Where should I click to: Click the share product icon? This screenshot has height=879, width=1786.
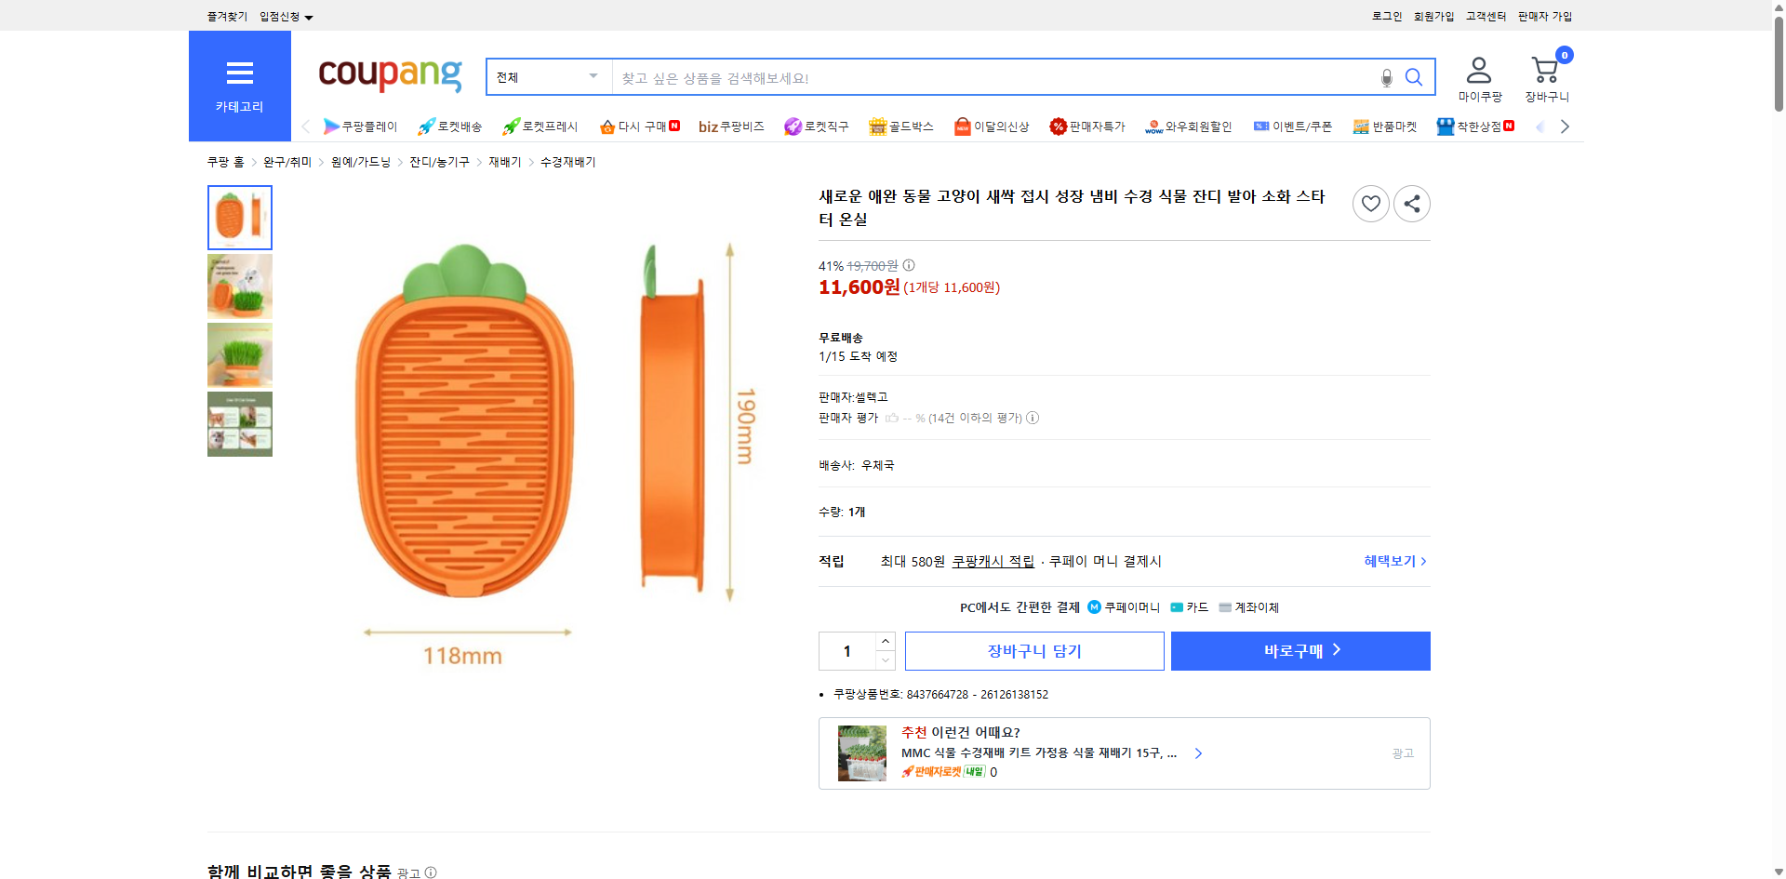click(1411, 203)
